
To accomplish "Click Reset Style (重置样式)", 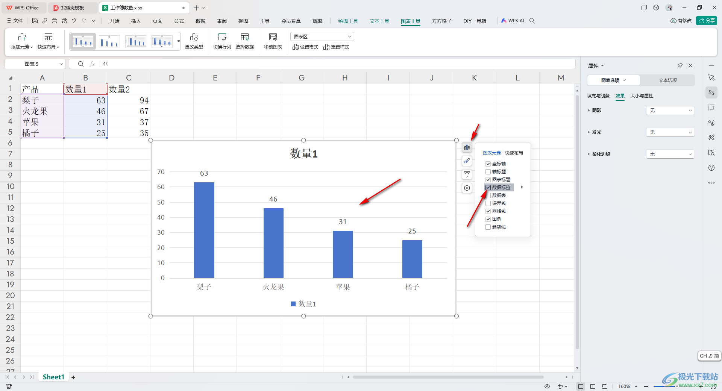I will click(336, 47).
